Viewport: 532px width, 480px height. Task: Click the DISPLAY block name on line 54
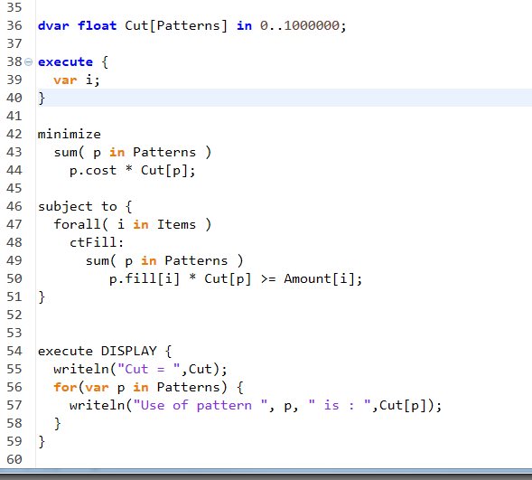[x=128, y=351]
